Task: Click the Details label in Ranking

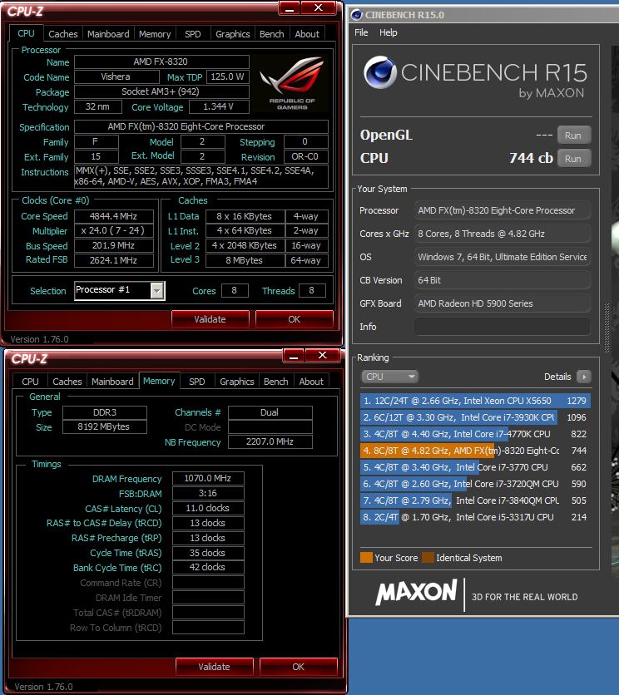Action: (x=557, y=377)
